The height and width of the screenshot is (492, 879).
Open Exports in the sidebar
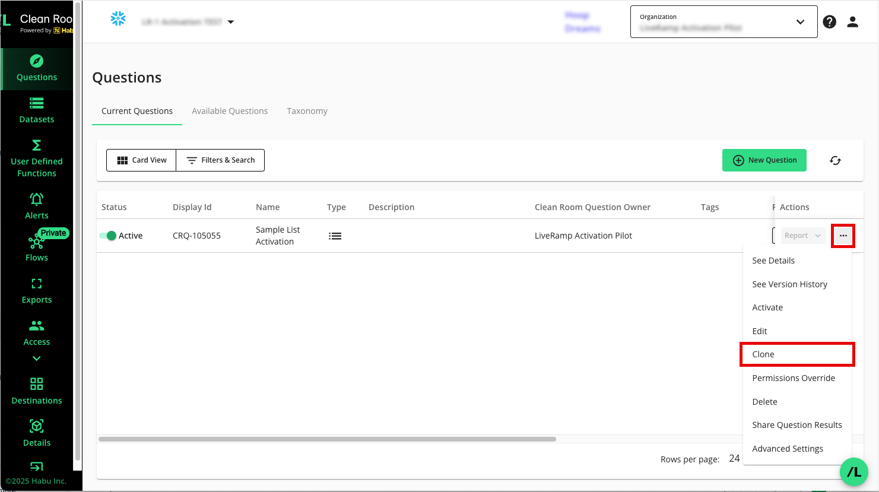coord(37,291)
